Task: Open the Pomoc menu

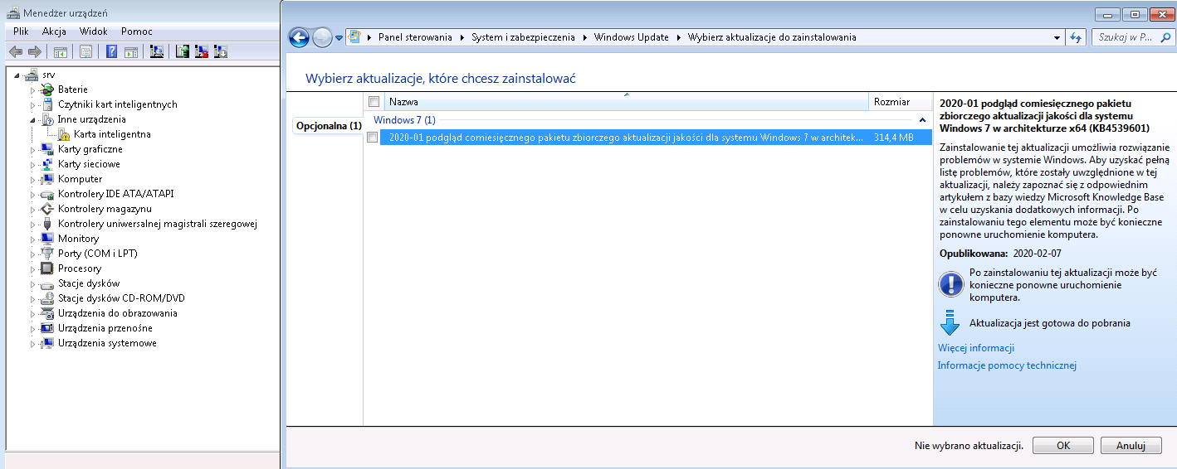Action: click(137, 31)
